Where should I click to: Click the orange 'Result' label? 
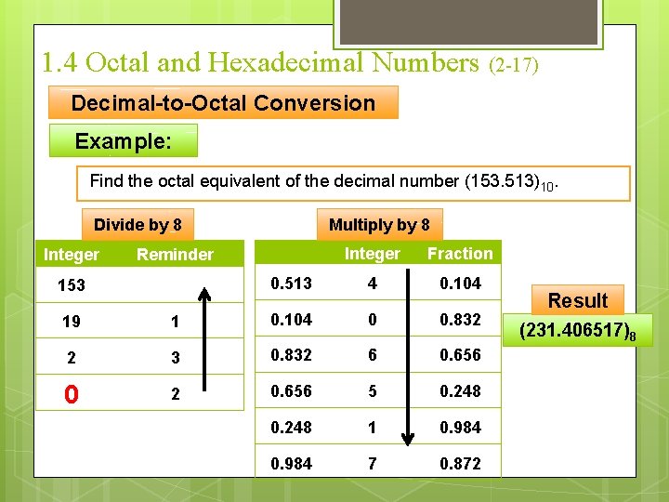[578, 300]
